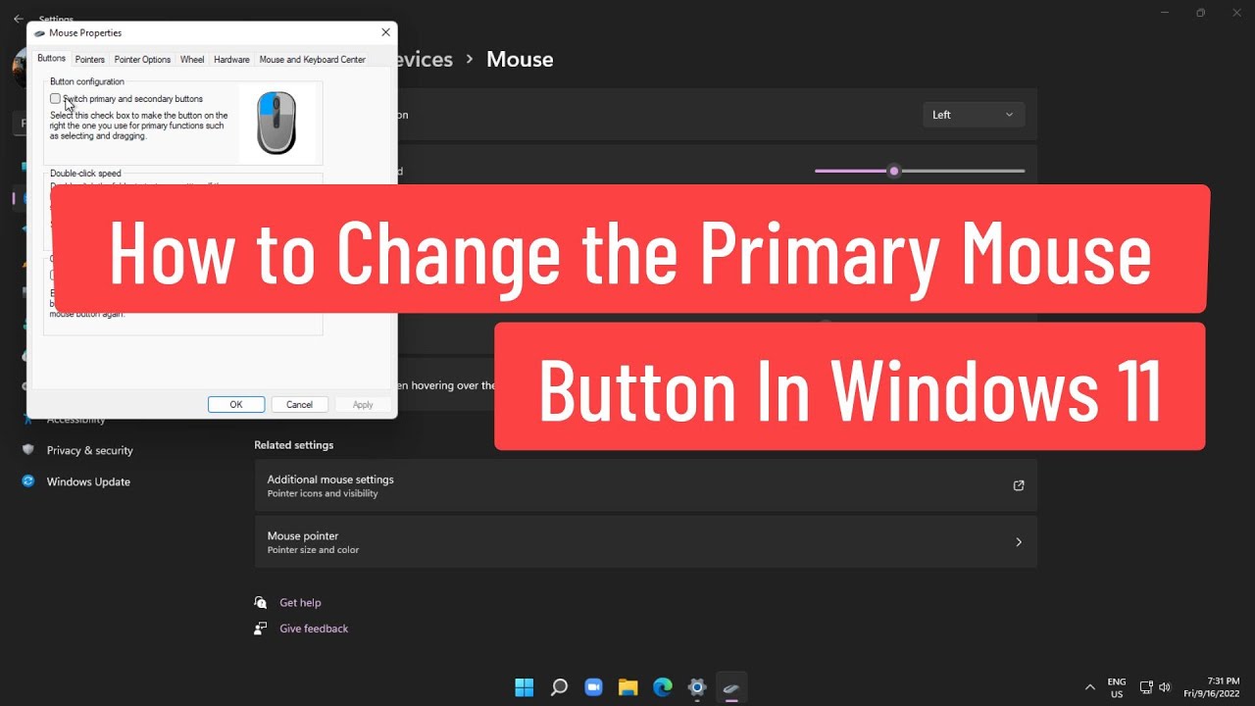Click the Button configuration group label
The width and height of the screenshot is (1255, 706).
pyautogui.click(x=87, y=81)
